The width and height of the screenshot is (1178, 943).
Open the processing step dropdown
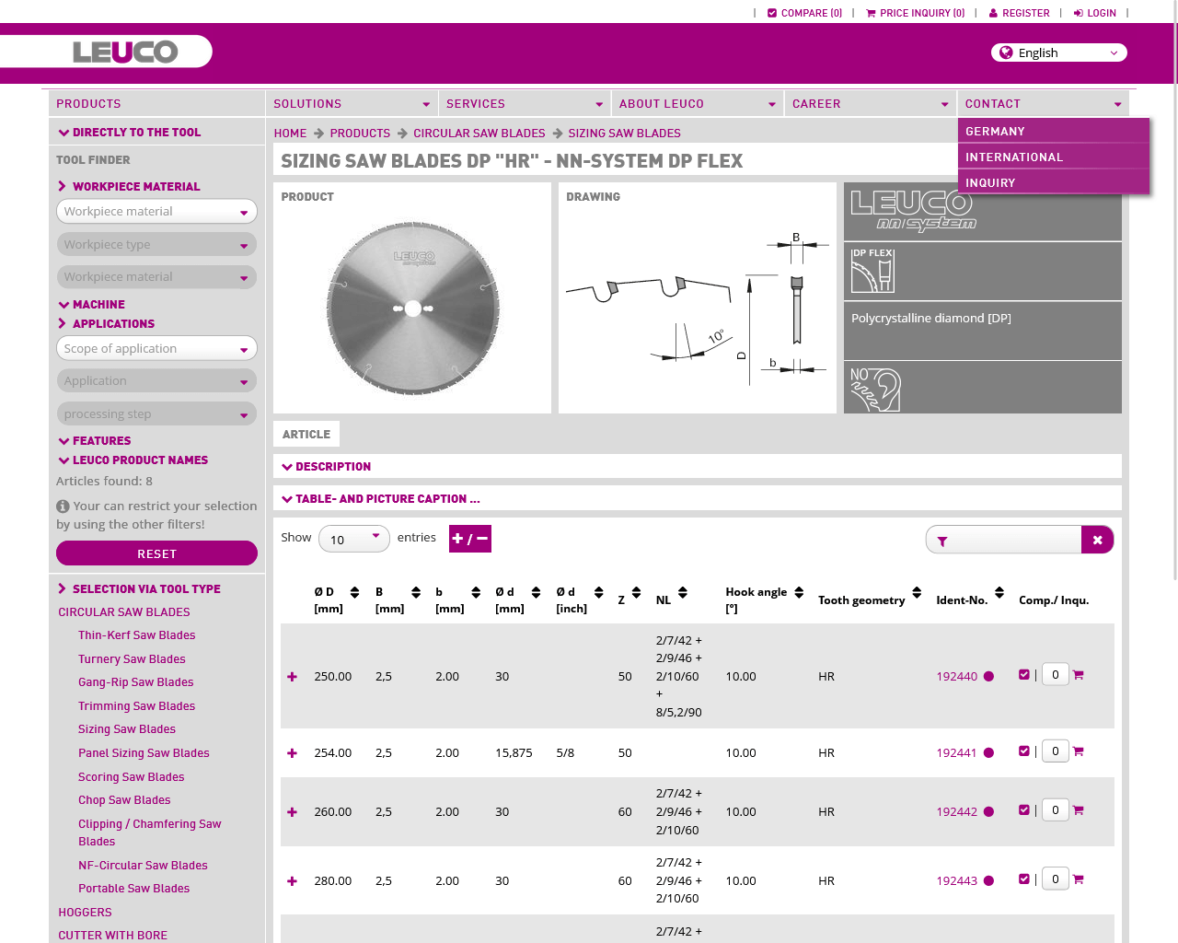click(156, 414)
